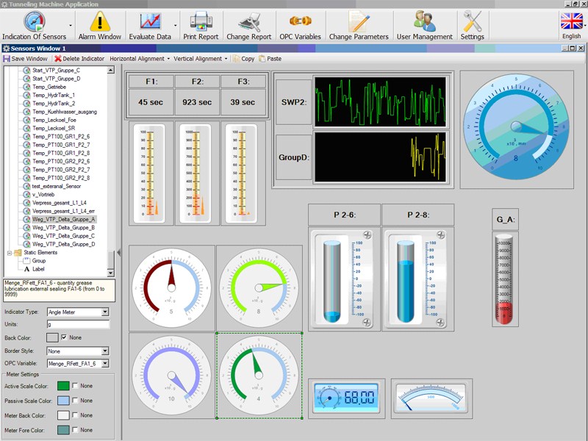Click the Evaluate Data chart icon
The width and height of the screenshot is (588, 441).
150,21
